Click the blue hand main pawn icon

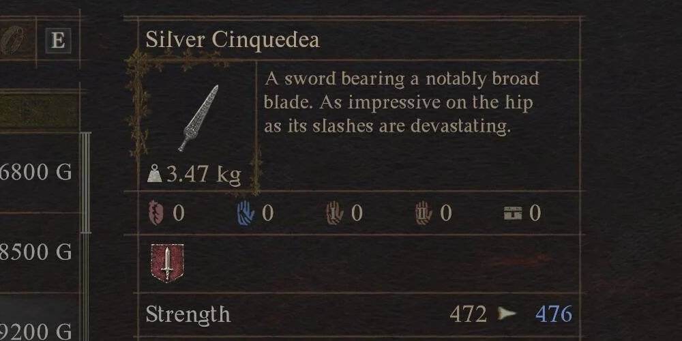[x=246, y=213]
